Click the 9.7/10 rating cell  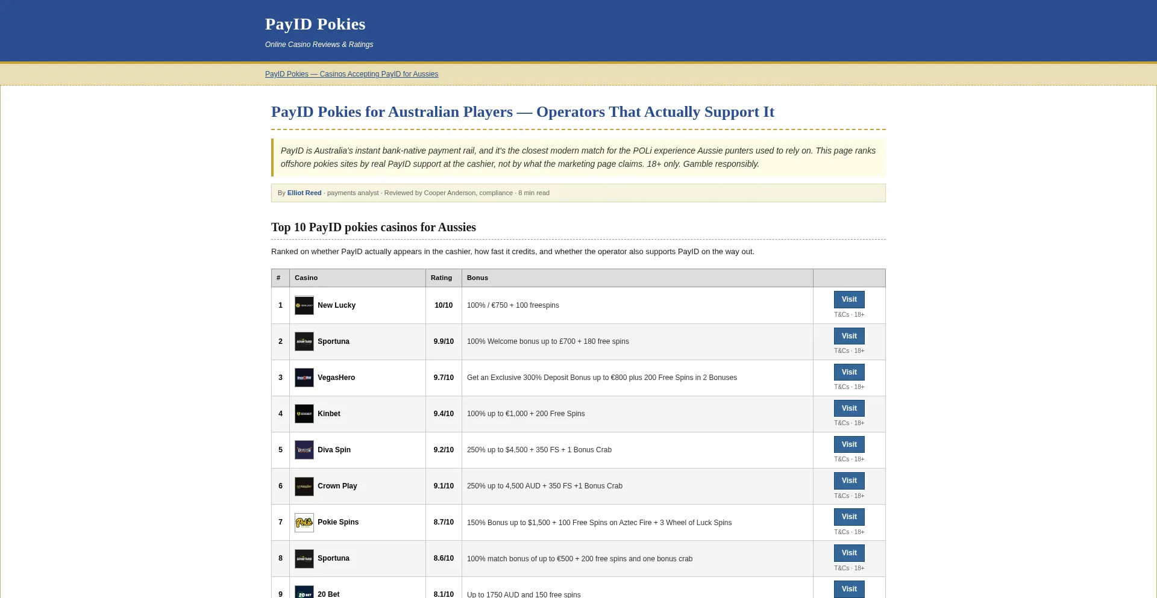[444, 378]
